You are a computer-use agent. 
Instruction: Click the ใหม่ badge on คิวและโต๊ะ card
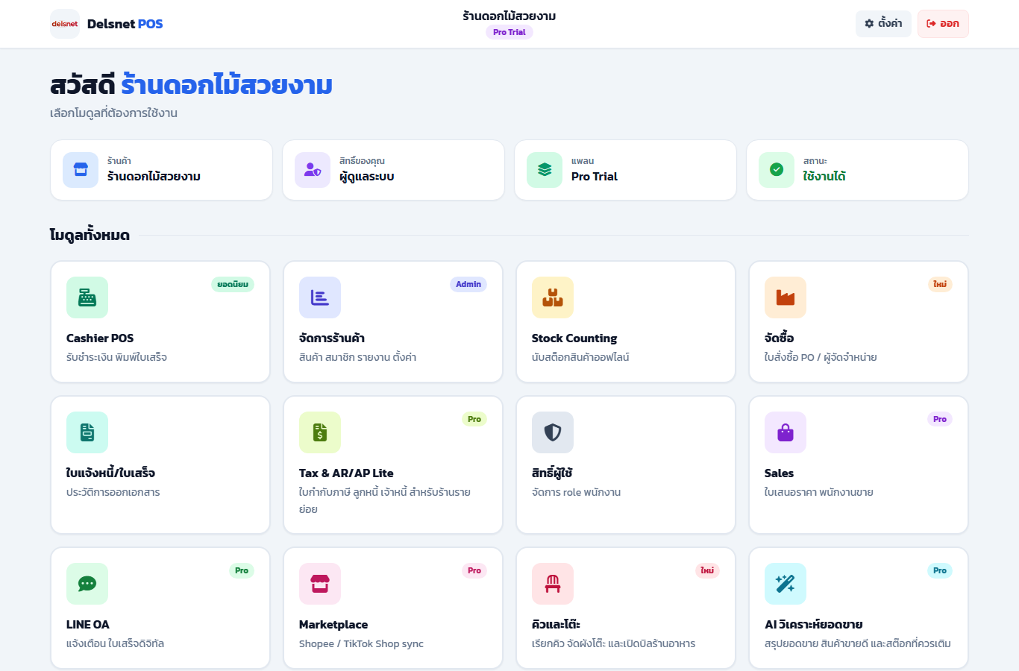[x=707, y=570]
